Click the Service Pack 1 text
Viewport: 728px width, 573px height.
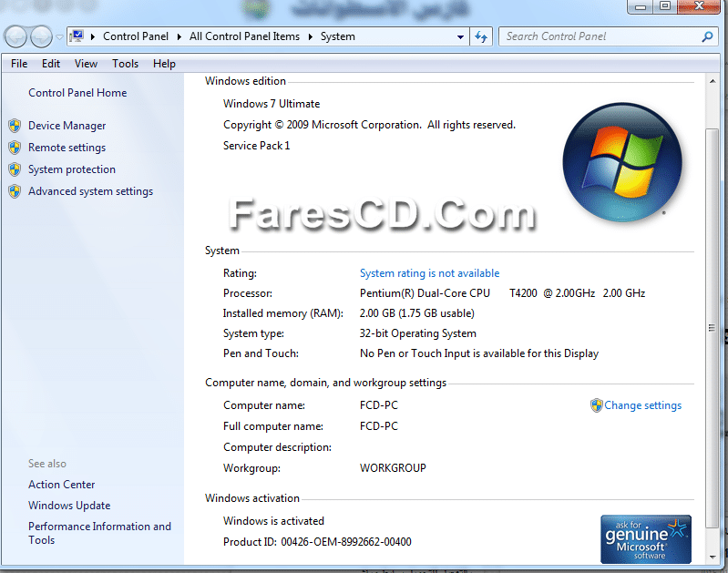click(x=256, y=146)
